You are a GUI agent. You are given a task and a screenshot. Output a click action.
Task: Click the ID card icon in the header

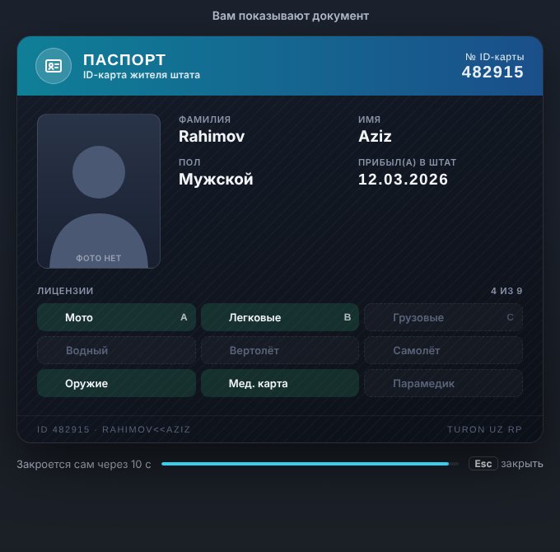(x=54, y=66)
